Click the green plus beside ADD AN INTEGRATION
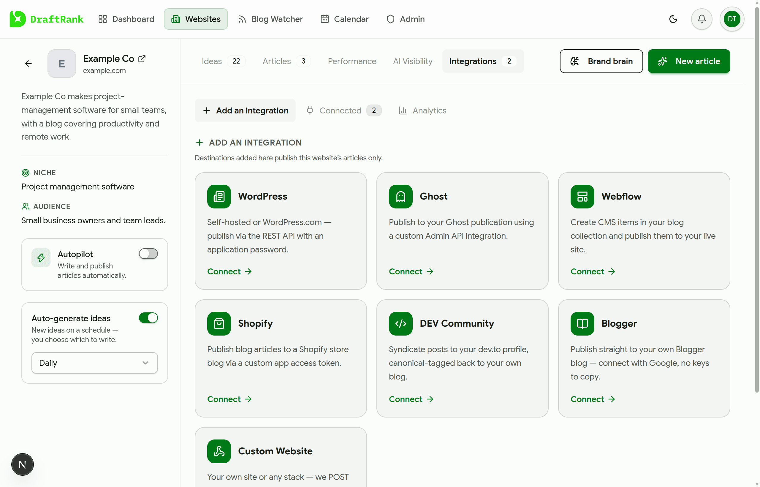The height and width of the screenshot is (487, 760). click(x=199, y=143)
